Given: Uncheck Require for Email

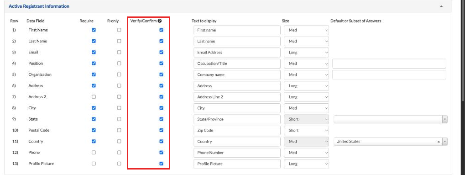Looking at the screenshot, I should pyautogui.click(x=94, y=52).
